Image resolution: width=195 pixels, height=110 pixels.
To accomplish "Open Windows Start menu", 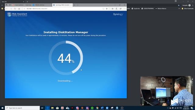I will click(2, 108).
